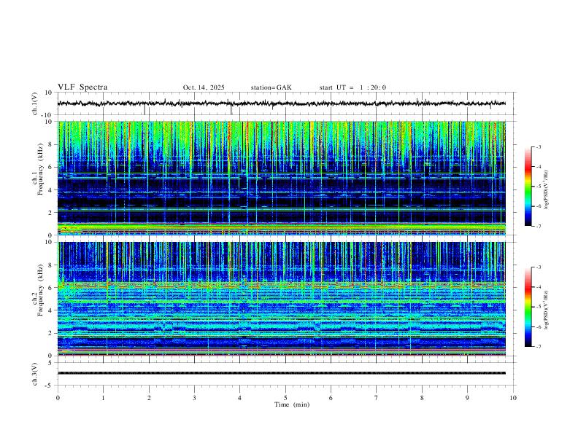The width and height of the screenshot is (578, 446).
Task: Click the ch.2 log(PSD) colorbar caption
Action: click(x=547, y=310)
